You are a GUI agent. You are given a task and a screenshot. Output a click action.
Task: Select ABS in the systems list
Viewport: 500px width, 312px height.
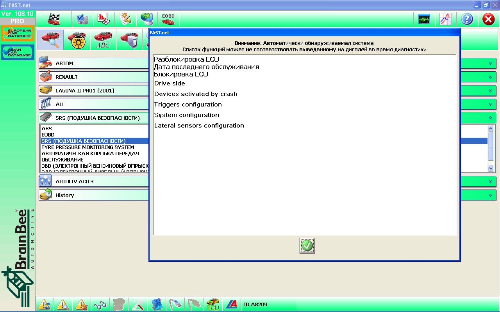point(46,128)
